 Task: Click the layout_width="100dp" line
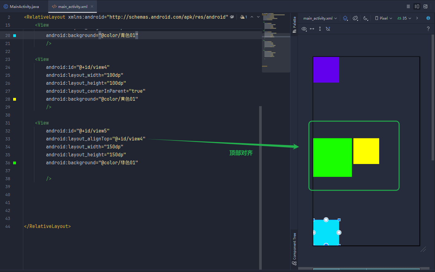tap(85, 75)
